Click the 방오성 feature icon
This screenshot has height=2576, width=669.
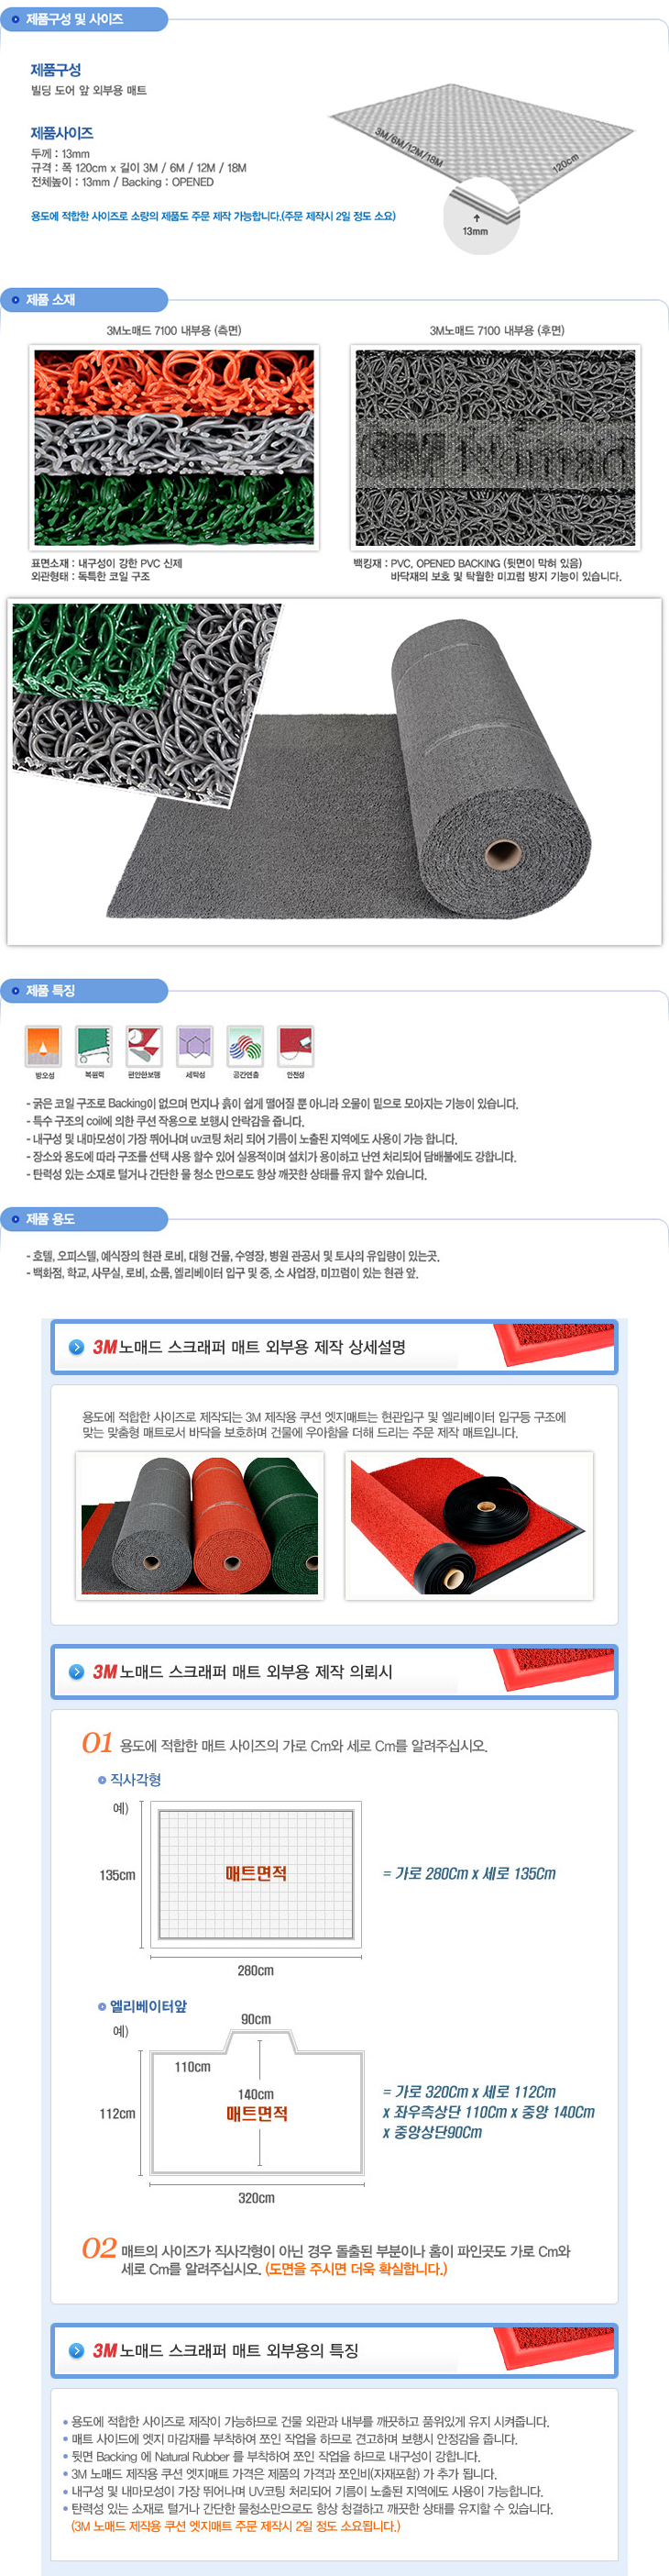pyautogui.click(x=43, y=1046)
